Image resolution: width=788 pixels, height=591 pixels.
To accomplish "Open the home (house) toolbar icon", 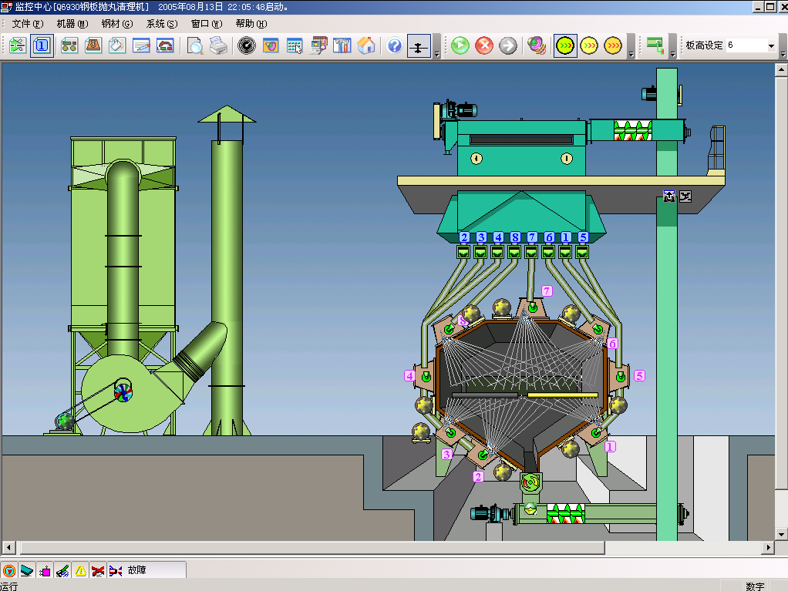I will click(x=366, y=45).
